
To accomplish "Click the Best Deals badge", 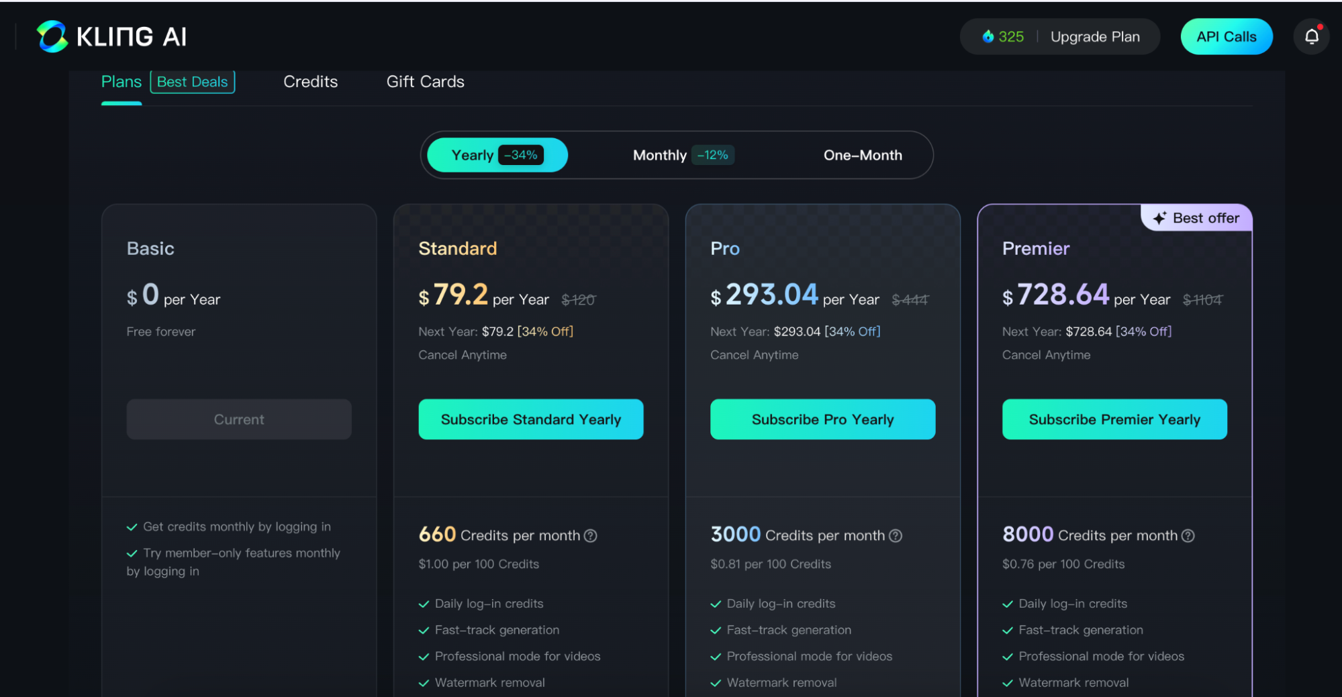I will click(193, 82).
